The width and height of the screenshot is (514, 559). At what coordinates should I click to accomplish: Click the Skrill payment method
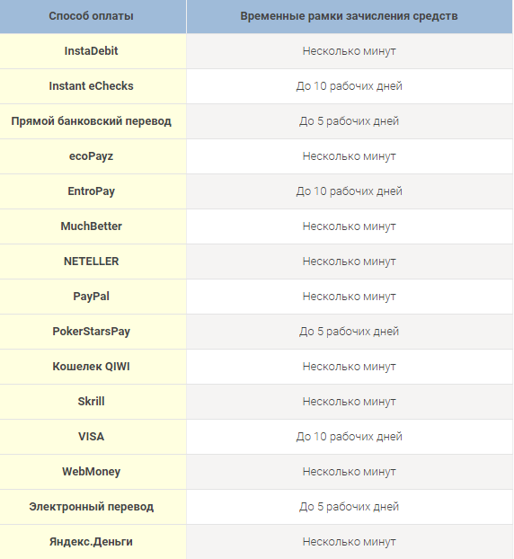(x=91, y=402)
